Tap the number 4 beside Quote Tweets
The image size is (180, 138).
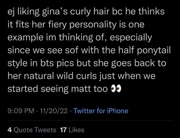pos(9,130)
